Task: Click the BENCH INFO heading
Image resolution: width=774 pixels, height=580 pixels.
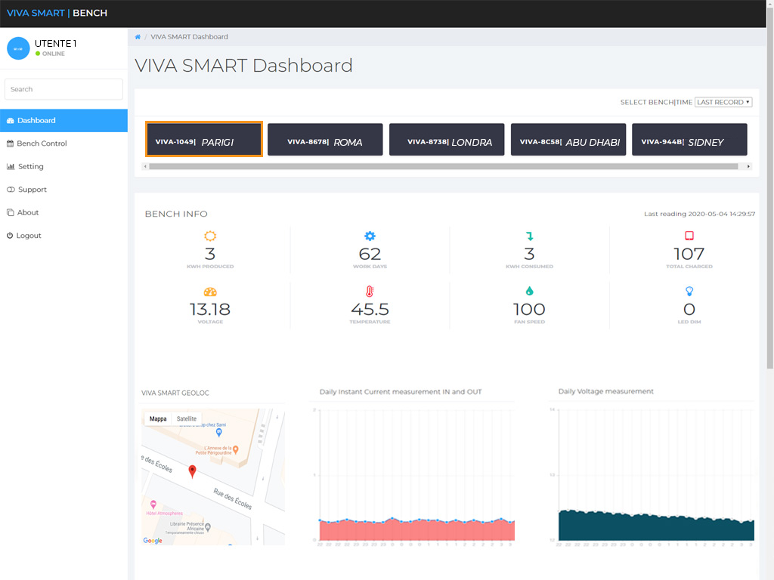Action: tap(176, 214)
